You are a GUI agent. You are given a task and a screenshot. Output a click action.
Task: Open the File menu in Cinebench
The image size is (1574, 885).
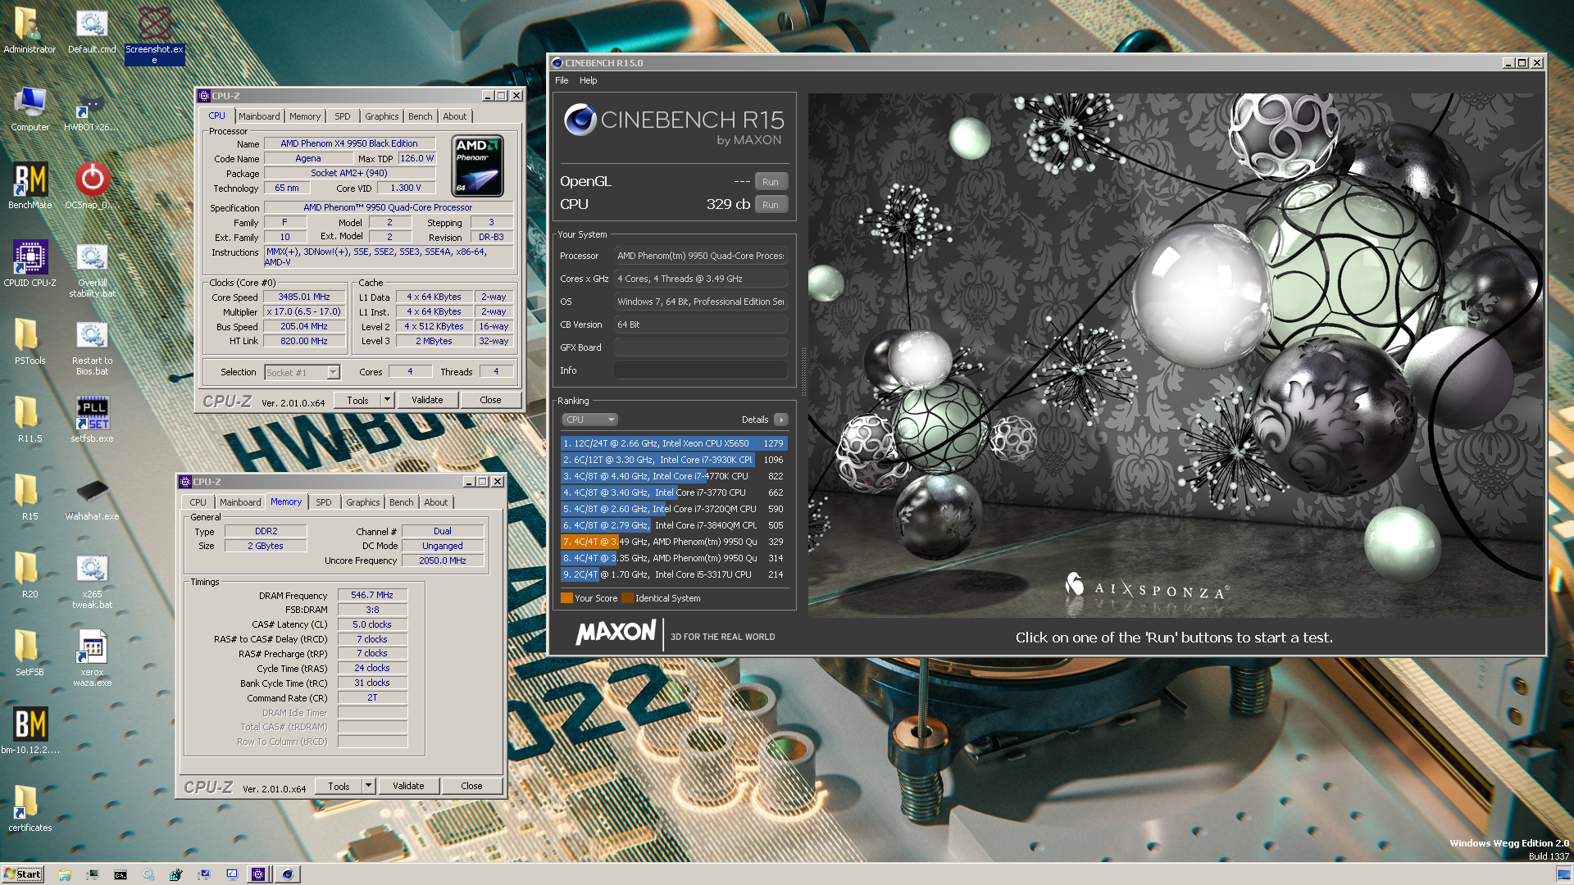point(562,80)
